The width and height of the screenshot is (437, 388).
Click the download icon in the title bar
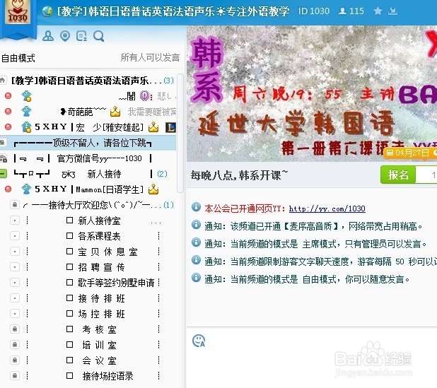coord(392,11)
